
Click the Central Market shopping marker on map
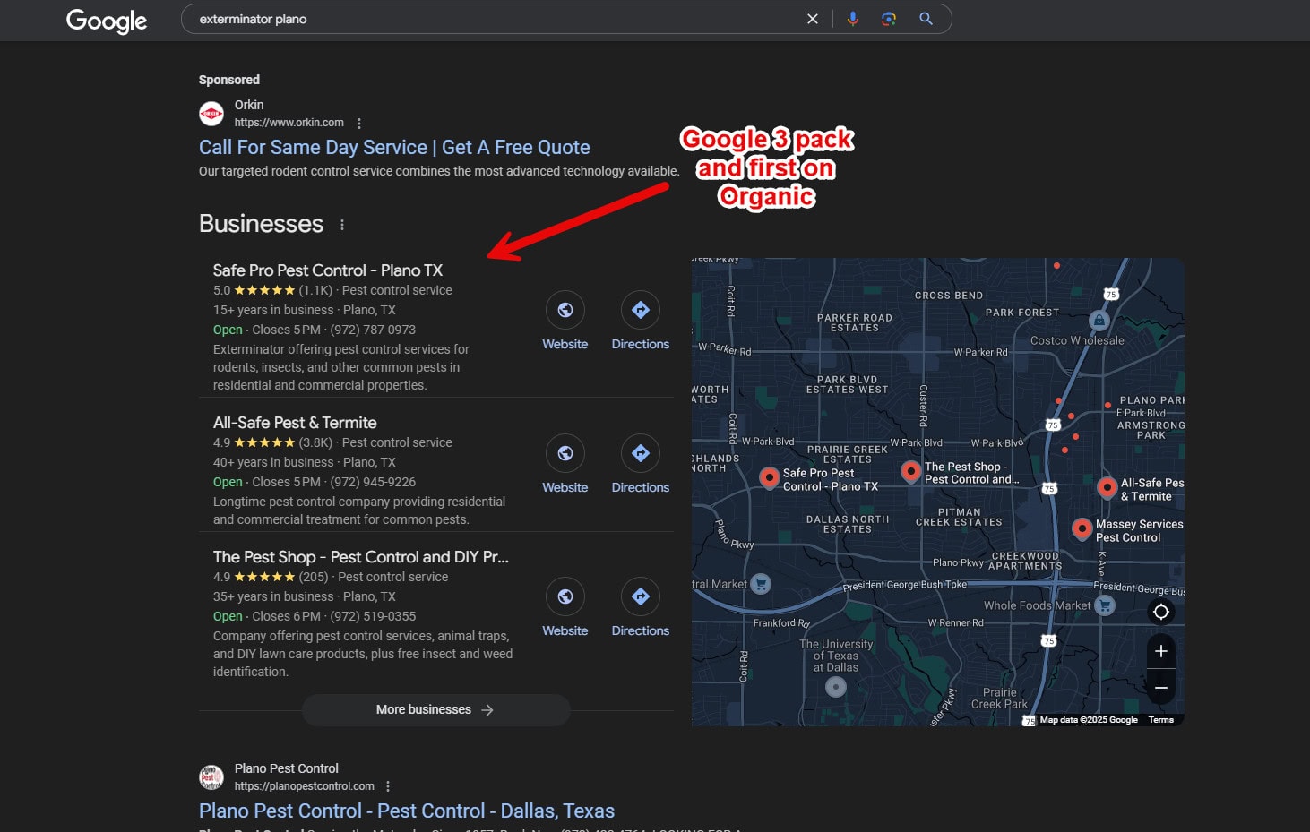click(x=761, y=584)
